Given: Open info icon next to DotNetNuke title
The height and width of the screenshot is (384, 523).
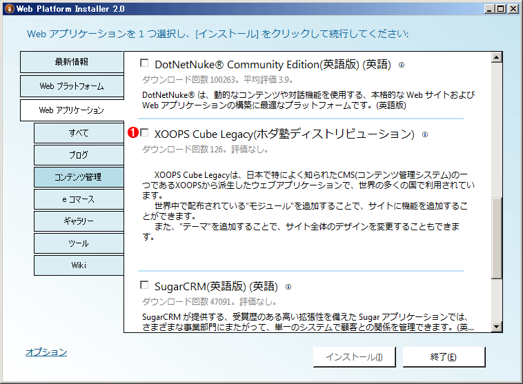Looking at the screenshot, I should click(x=402, y=65).
